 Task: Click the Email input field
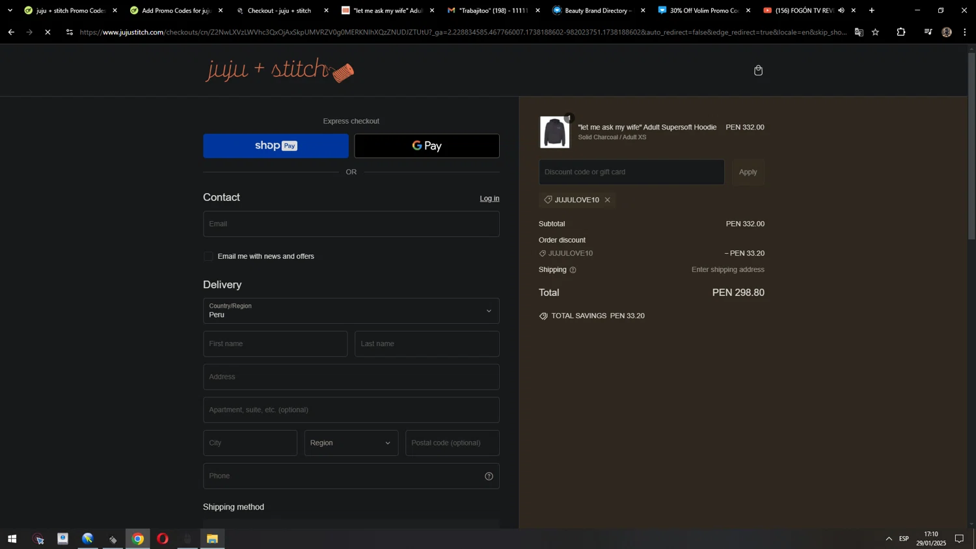coord(351,224)
